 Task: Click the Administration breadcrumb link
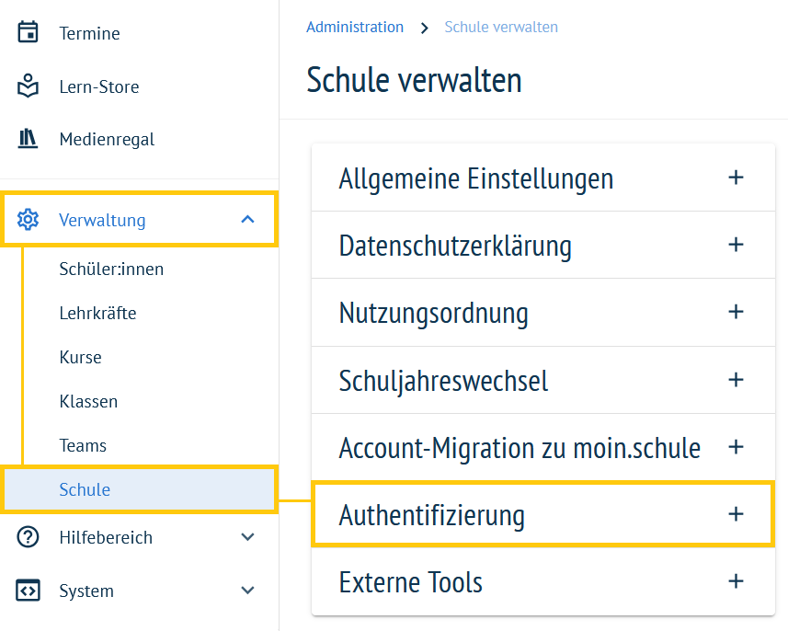(355, 28)
